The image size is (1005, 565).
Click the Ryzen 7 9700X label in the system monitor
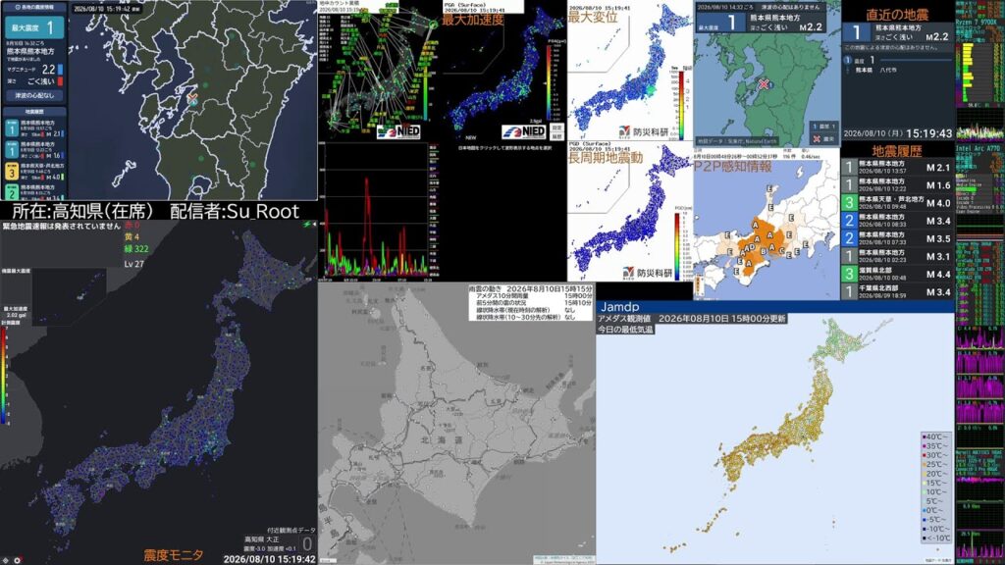979,22
